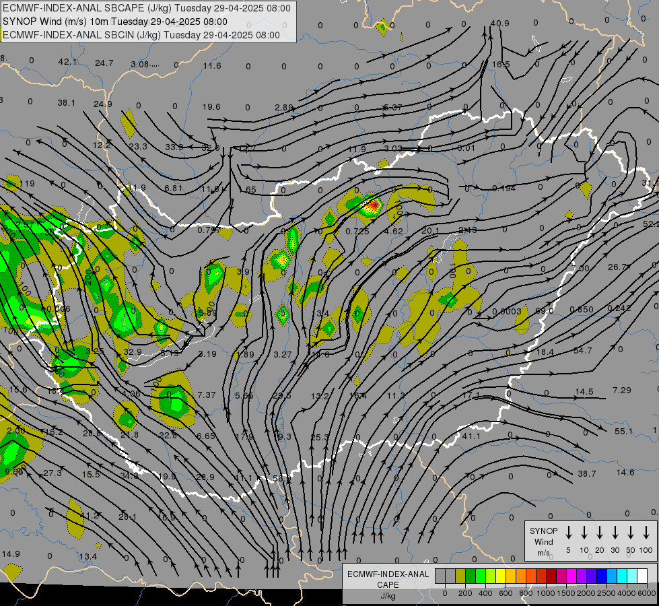
Task: Click the map value 24.7
Action: (104, 63)
